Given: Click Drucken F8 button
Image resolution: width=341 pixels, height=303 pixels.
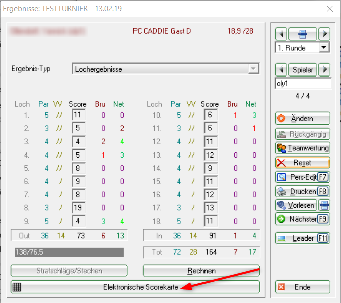Looking at the screenshot, I should (x=303, y=191).
